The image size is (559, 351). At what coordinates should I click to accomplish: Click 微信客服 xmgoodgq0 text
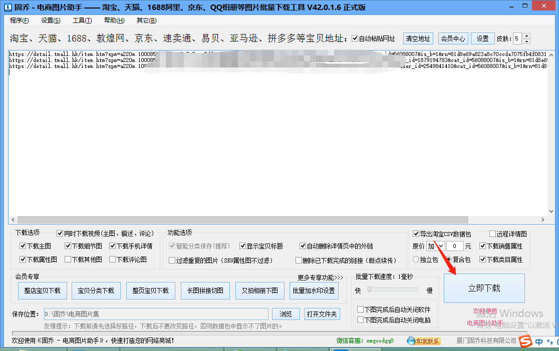coord(365,340)
